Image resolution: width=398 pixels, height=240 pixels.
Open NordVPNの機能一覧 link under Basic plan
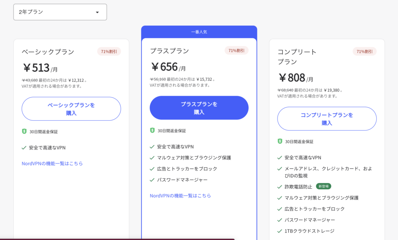[52, 163]
